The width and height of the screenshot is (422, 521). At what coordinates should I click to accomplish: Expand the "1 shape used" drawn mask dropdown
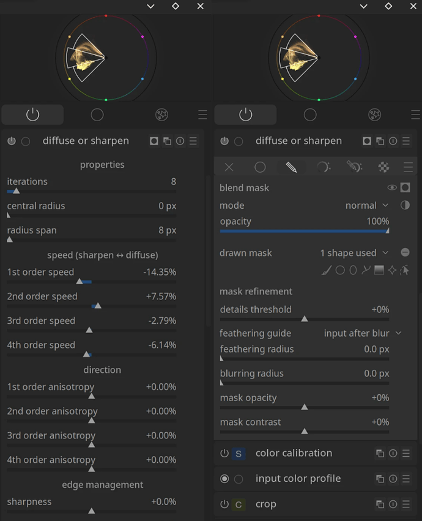click(355, 253)
